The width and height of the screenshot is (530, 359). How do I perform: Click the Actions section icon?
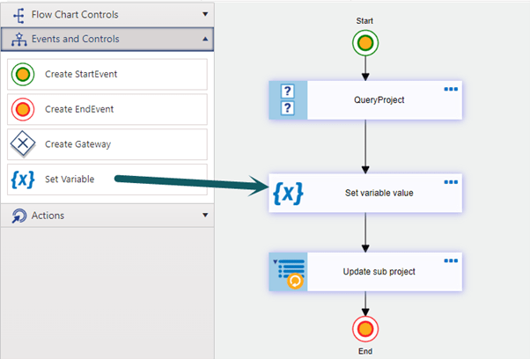pyautogui.click(x=19, y=216)
